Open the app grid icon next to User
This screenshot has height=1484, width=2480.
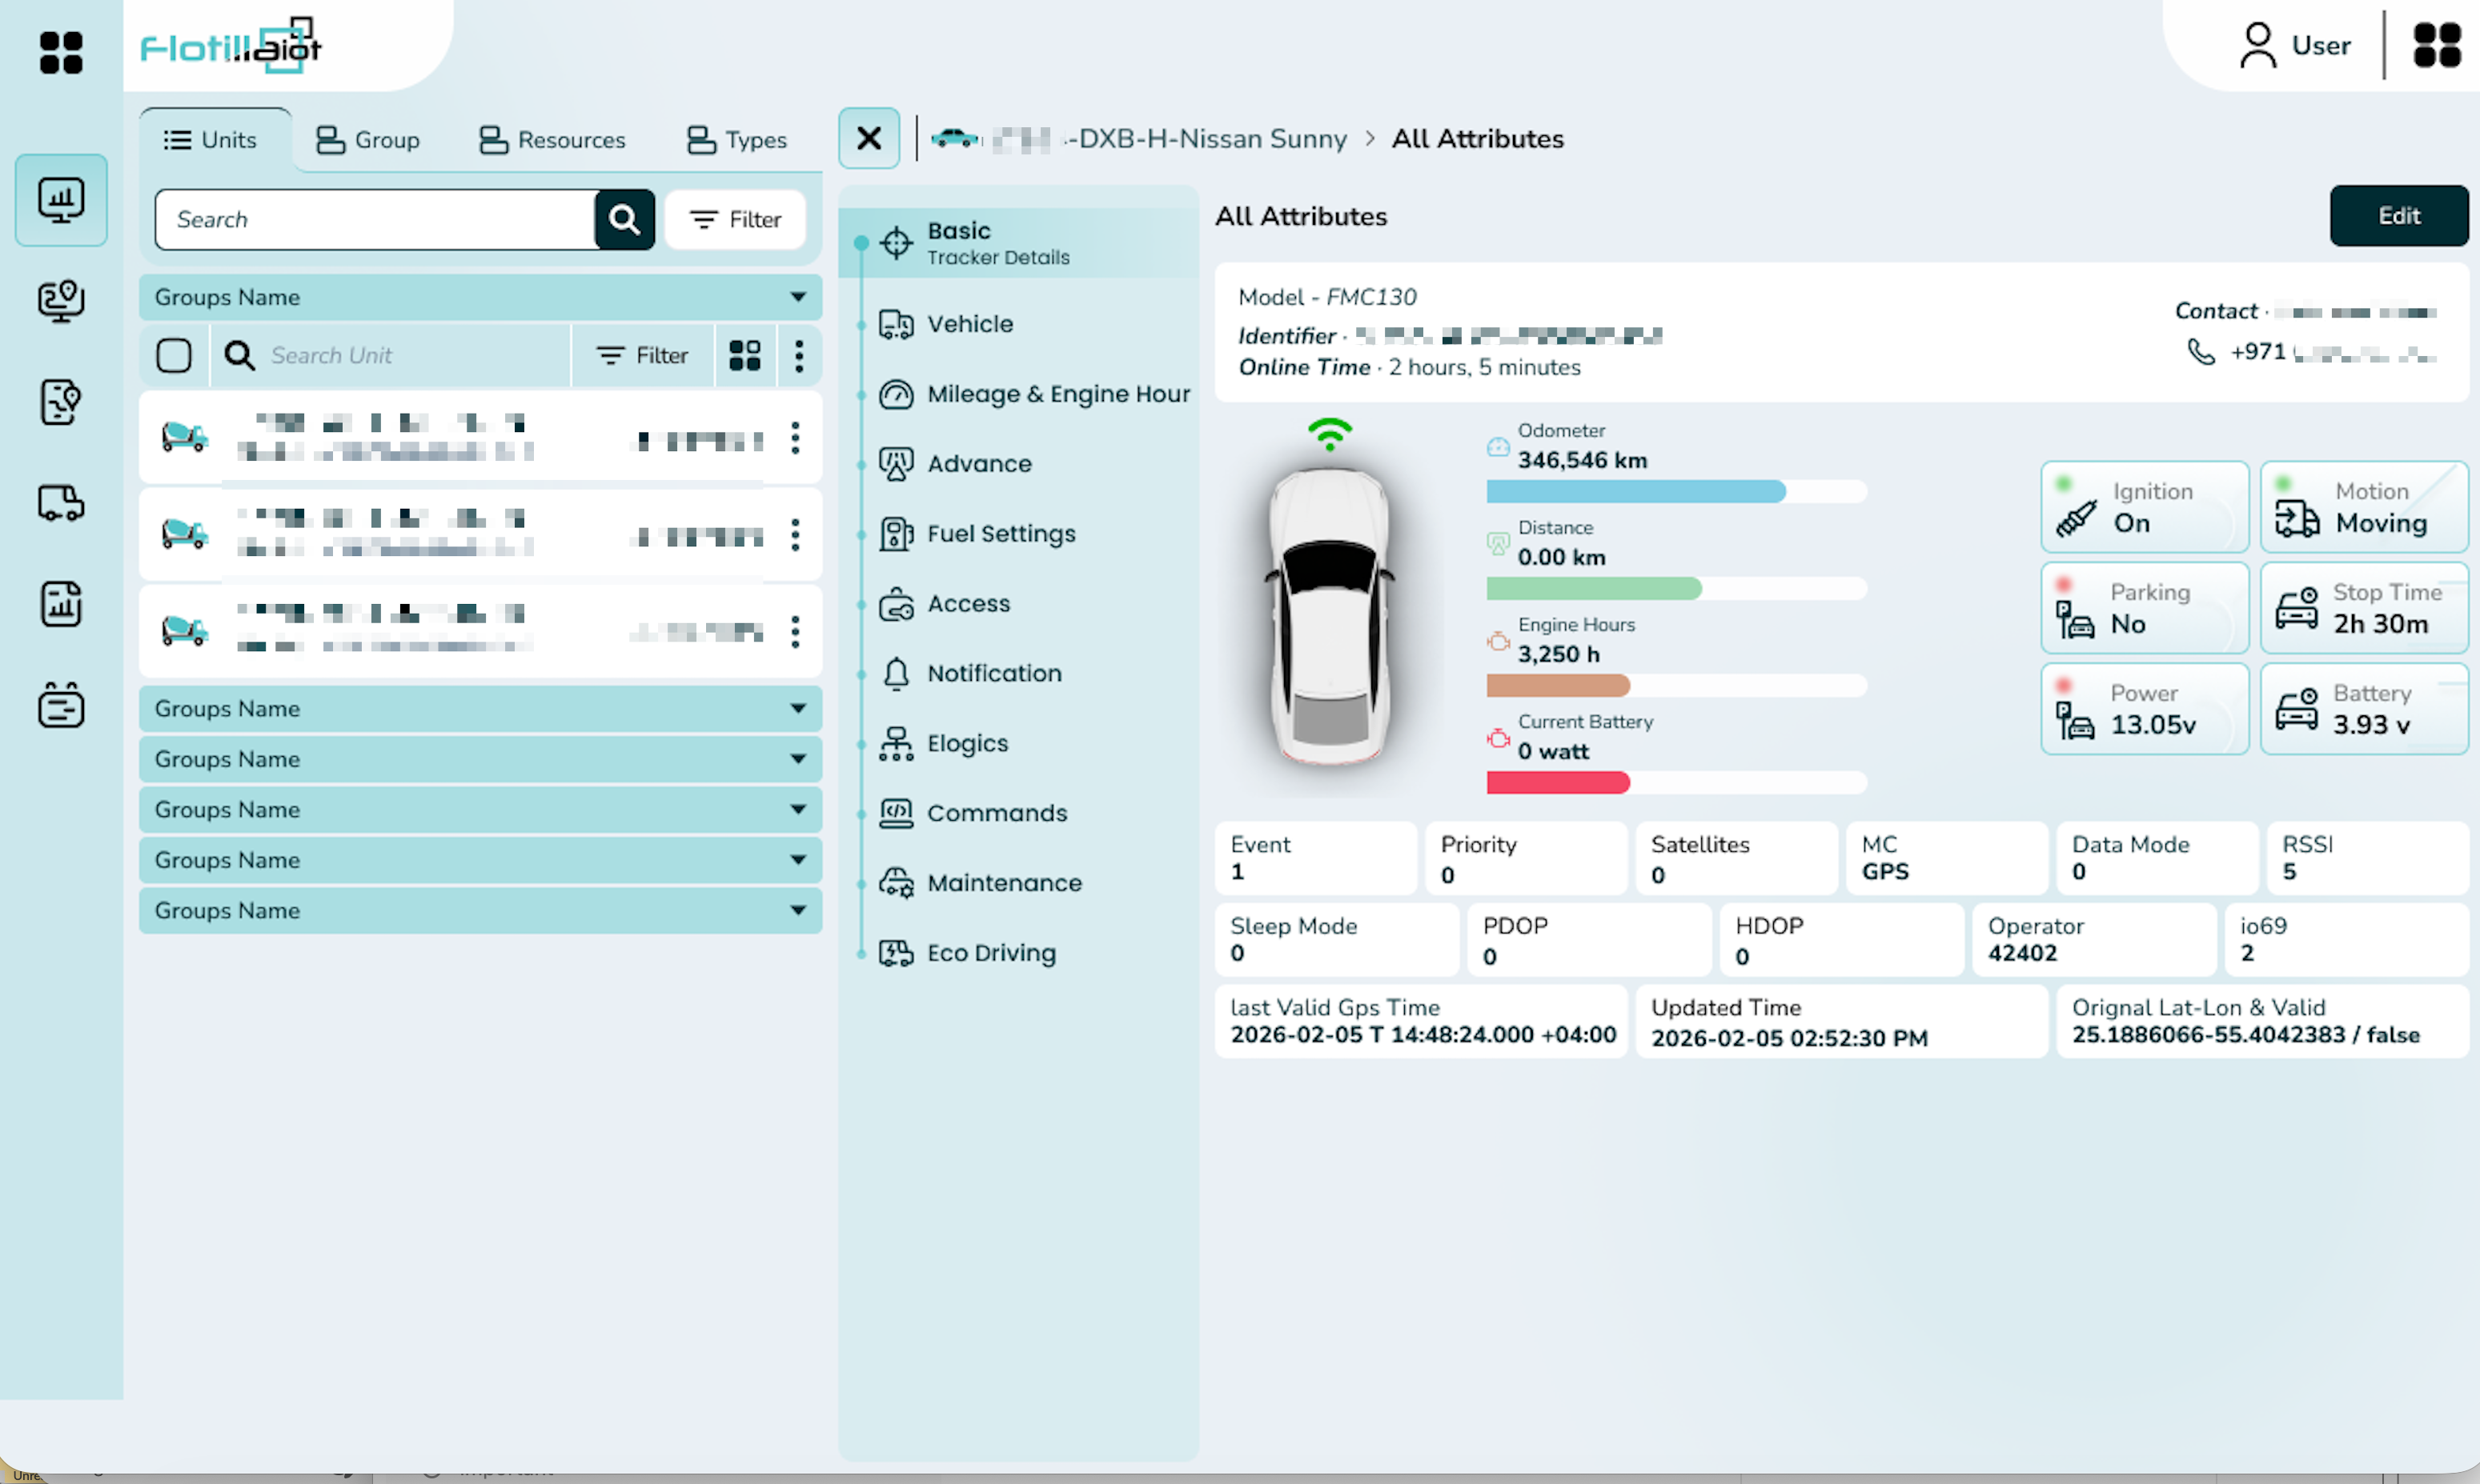(2437, 46)
